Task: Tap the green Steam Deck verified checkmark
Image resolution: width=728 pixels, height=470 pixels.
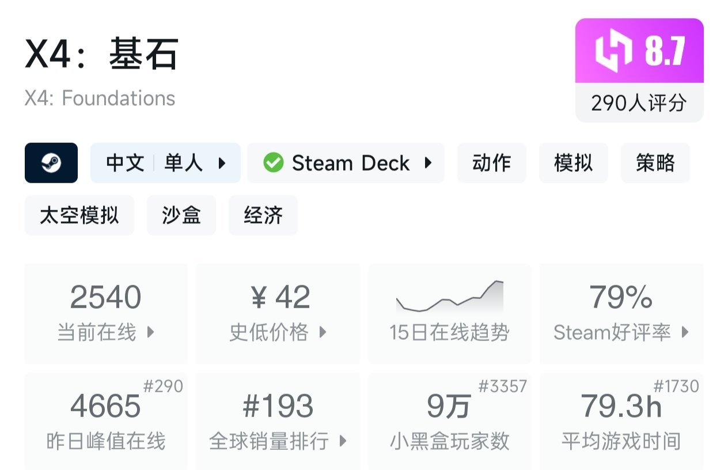Action: [273, 163]
